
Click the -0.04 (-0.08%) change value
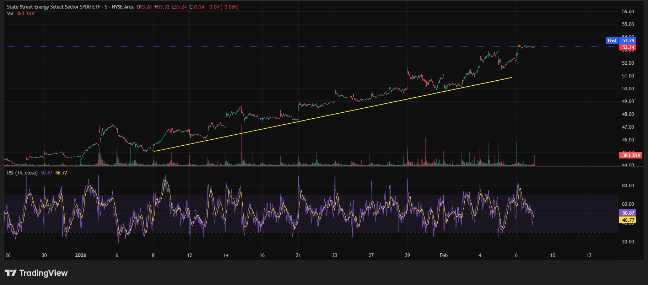point(223,7)
